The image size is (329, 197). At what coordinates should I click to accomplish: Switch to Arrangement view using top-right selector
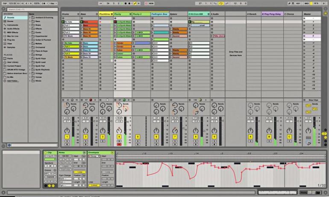[x=326, y=9]
